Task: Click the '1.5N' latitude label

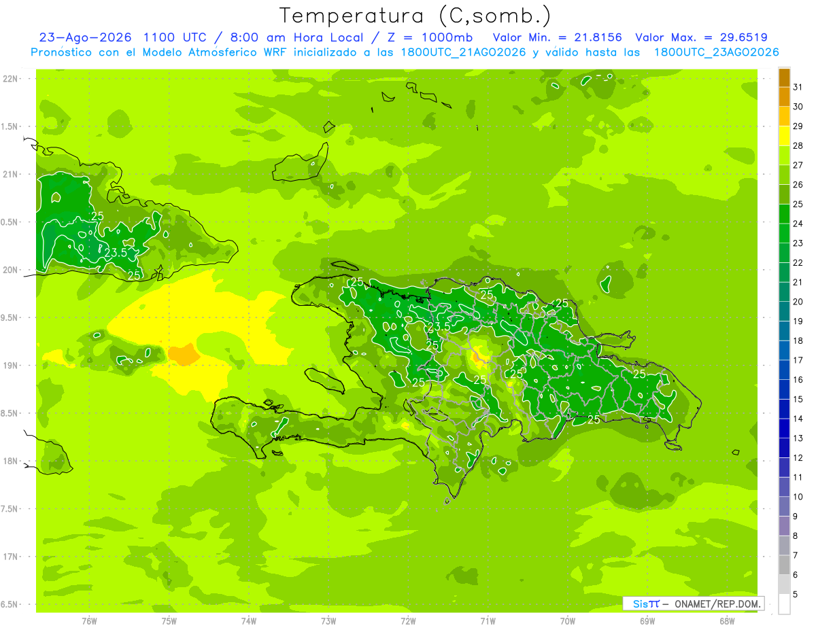Action: click(10, 126)
